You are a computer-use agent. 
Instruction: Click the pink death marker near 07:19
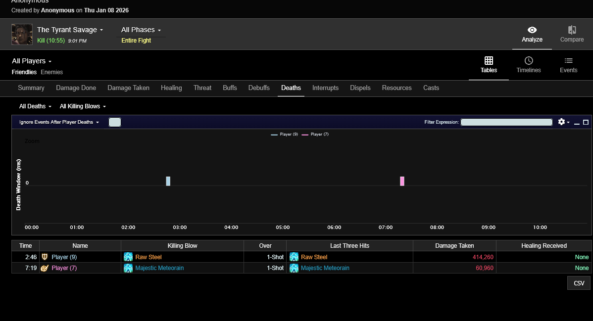click(x=402, y=181)
